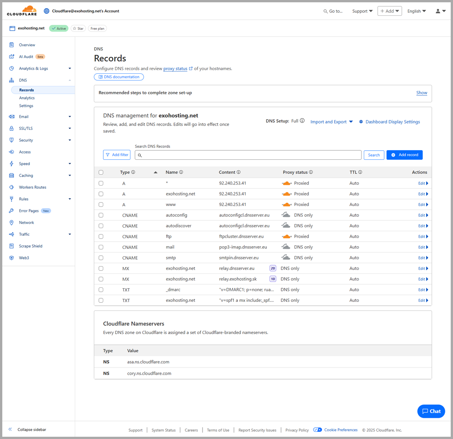
Task: Click the Add record button
Action: click(404, 154)
